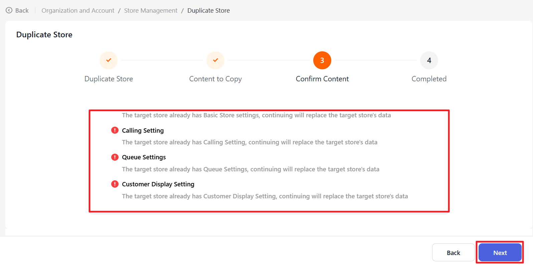Click the orange step 3 circle
This screenshot has width=533, height=265.
coord(322,60)
